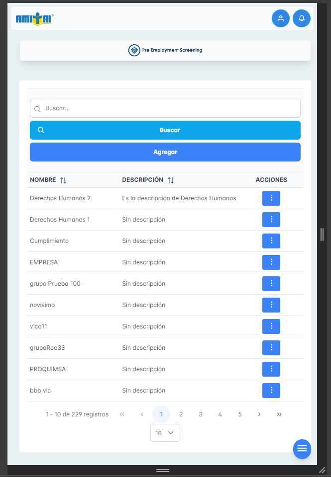Go to the next results page

[259, 414]
